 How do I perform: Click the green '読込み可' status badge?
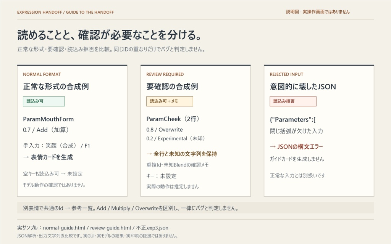point(44,101)
